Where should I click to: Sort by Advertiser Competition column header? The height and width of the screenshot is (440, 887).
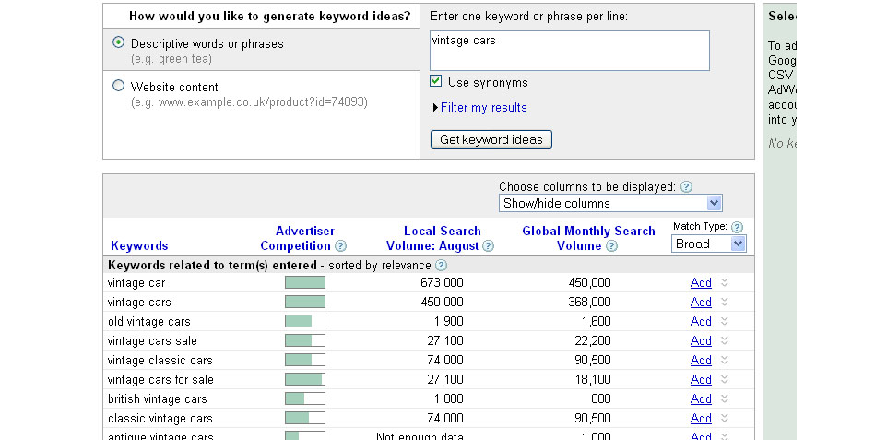tap(297, 238)
